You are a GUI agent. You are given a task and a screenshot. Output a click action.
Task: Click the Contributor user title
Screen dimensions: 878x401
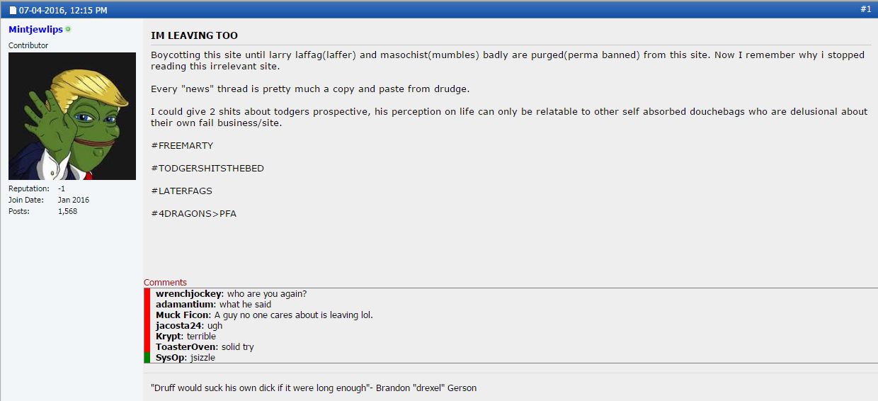coord(28,45)
